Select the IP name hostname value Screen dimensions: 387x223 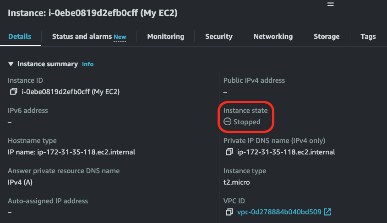coord(71,152)
